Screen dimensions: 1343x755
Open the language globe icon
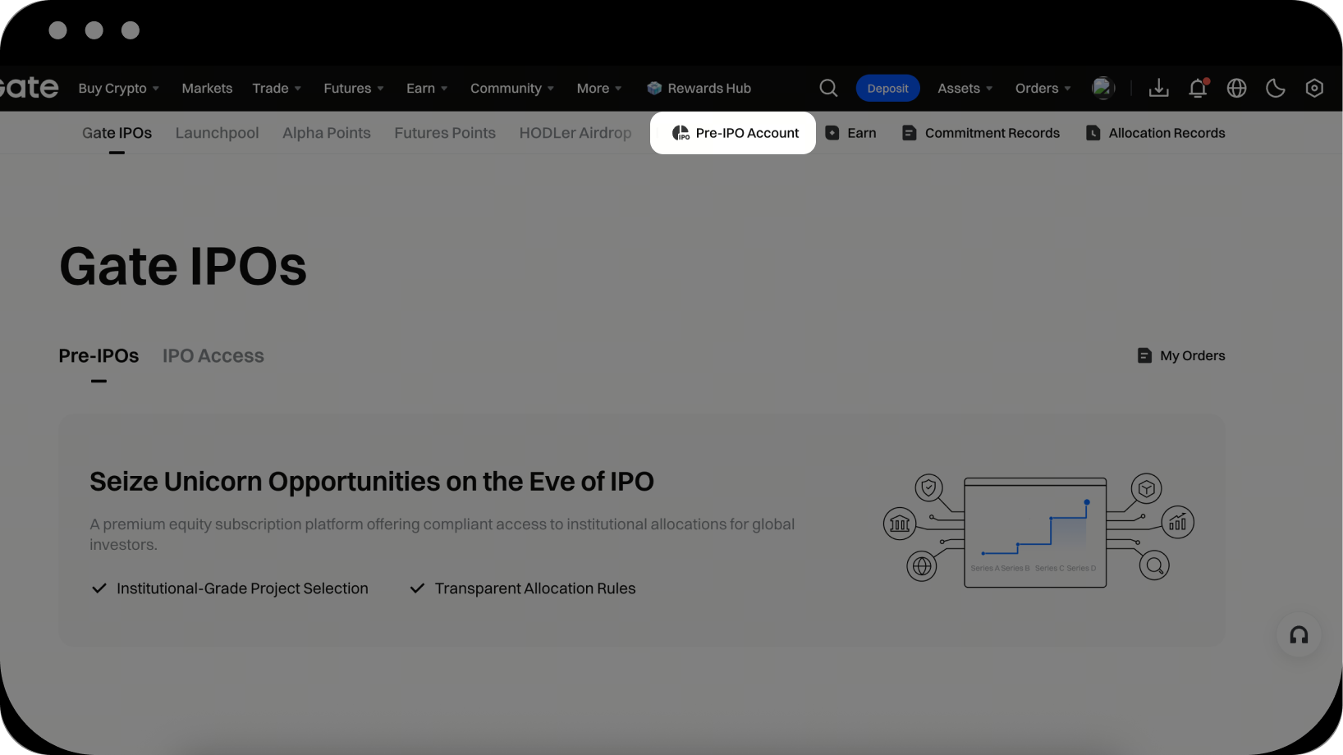coord(1236,88)
